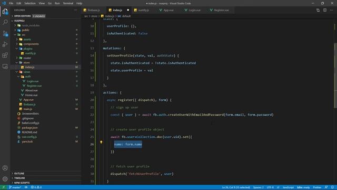Open the Run and Debug view
The width and height of the screenshot is (337, 190).
(x=5, y=44)
